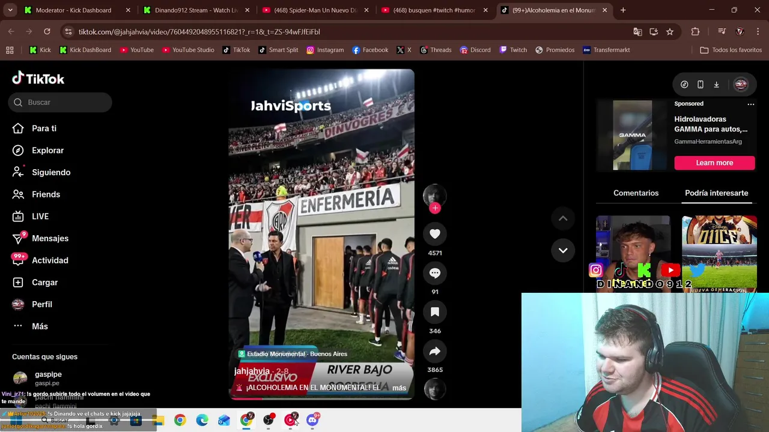Open Smart Split bookmark
Viewport: 769px width, 432px height.
[278, 50]
